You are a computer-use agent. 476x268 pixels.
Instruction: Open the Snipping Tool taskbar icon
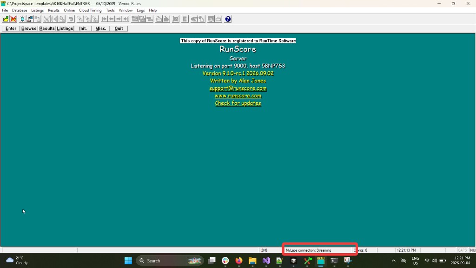[348, 261]
